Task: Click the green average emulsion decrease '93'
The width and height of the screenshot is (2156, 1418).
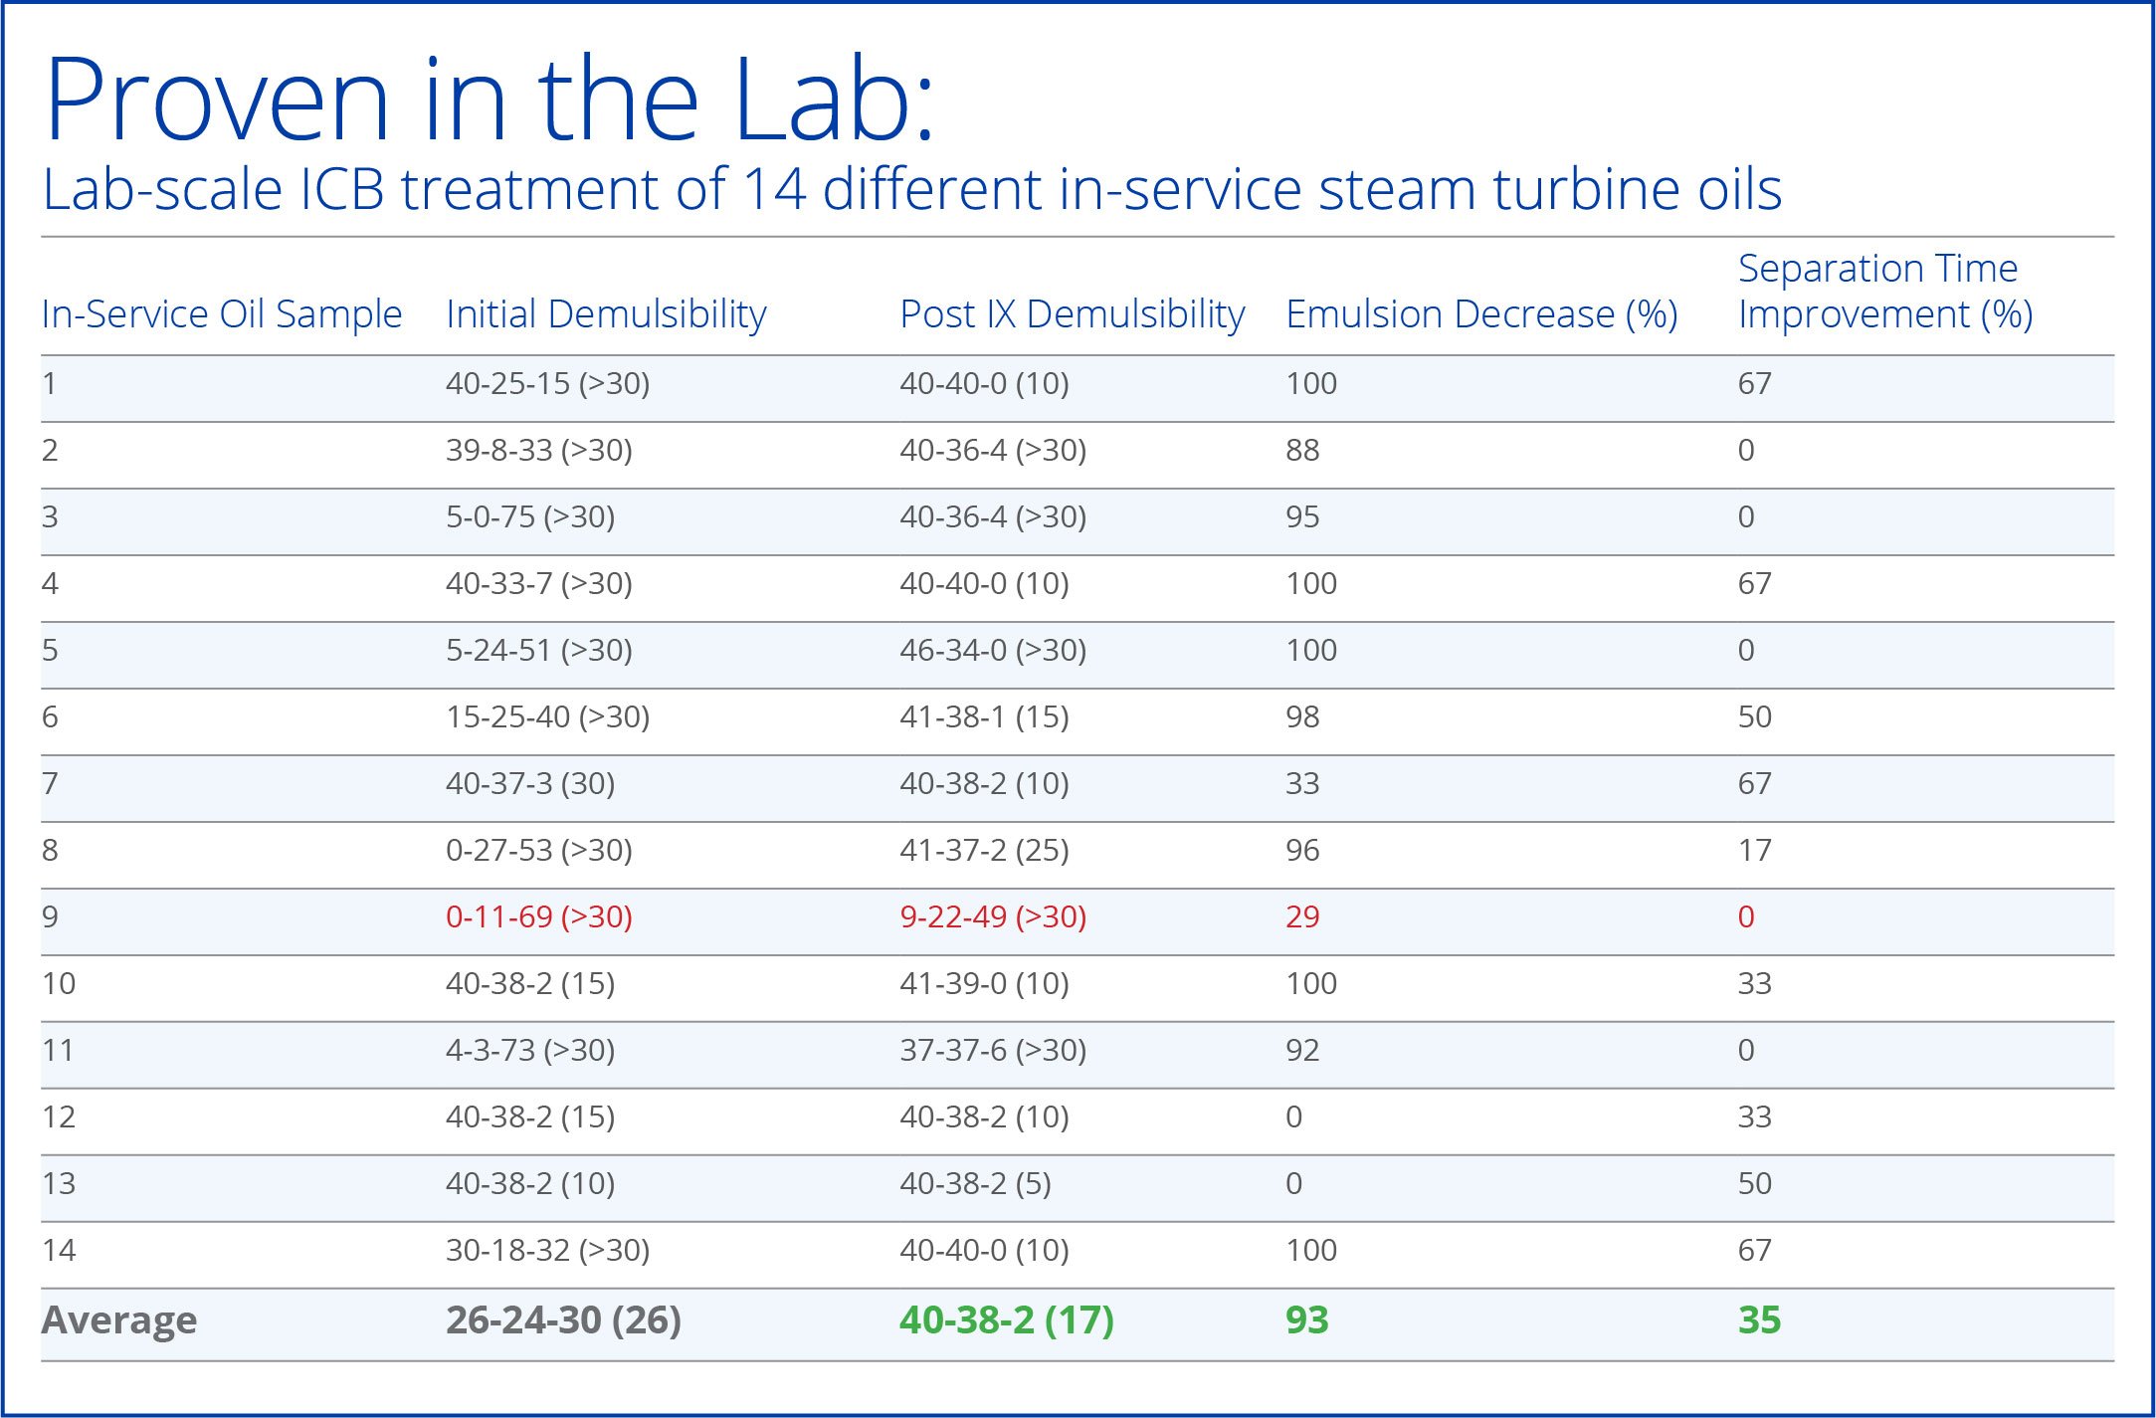Action: point(1306,1320)
